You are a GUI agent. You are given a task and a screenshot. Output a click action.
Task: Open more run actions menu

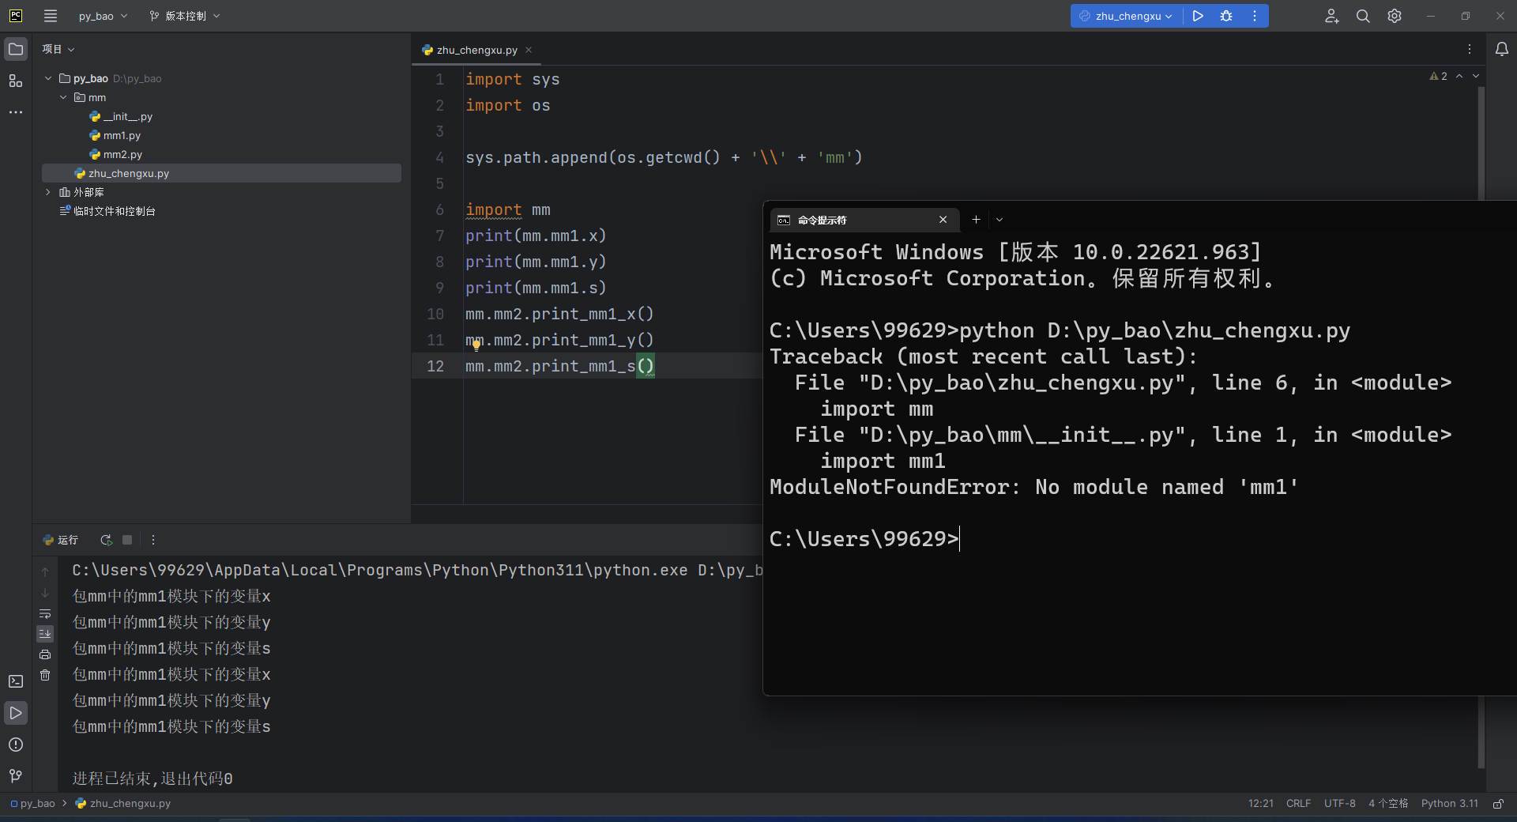[1255, 16]
